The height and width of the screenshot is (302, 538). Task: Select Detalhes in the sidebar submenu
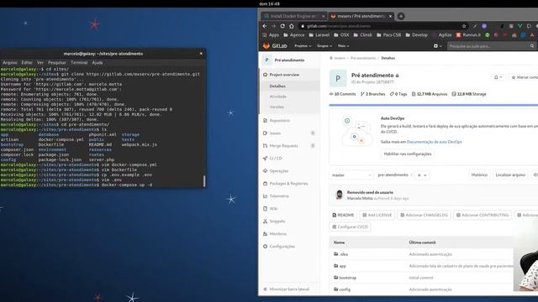coord(277,86)
